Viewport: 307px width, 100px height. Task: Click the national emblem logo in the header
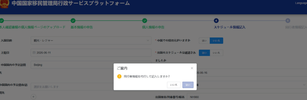click(4, 4)
